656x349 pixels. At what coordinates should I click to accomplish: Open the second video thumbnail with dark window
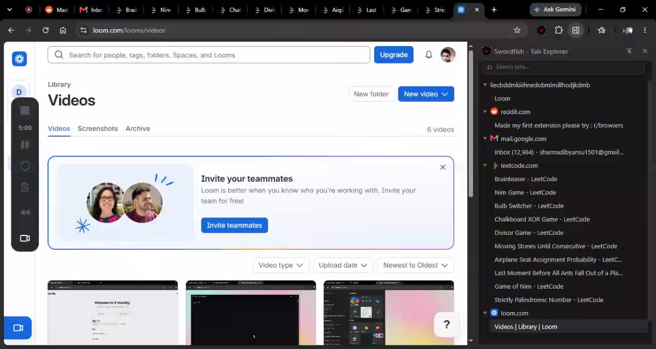point(251,313)
